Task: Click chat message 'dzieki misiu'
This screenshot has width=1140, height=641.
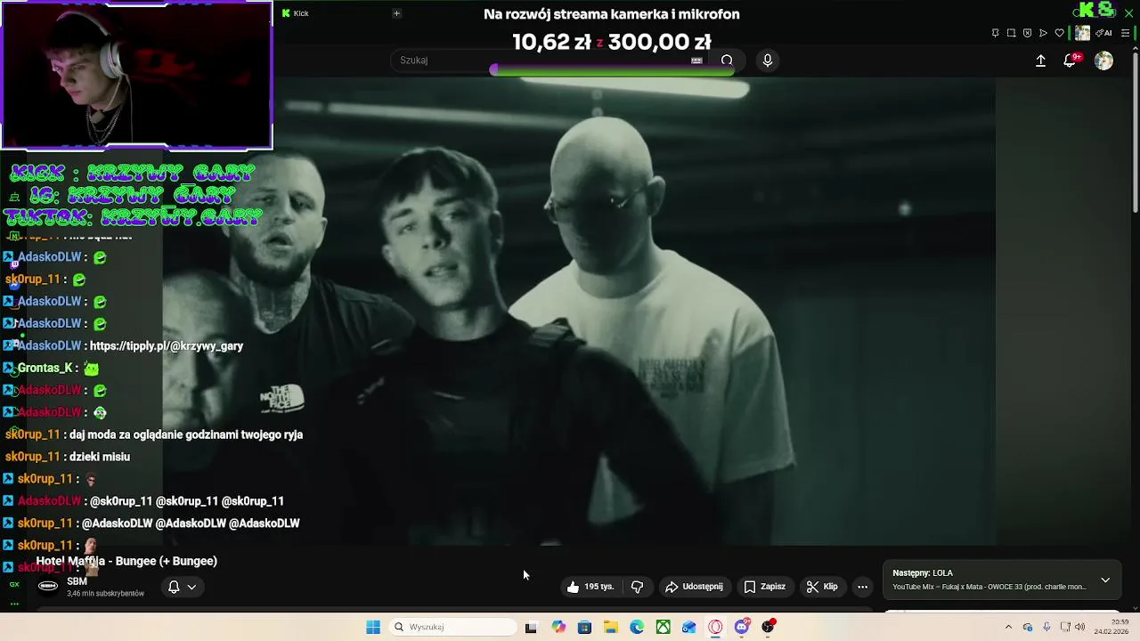Action: click(100, 457)
